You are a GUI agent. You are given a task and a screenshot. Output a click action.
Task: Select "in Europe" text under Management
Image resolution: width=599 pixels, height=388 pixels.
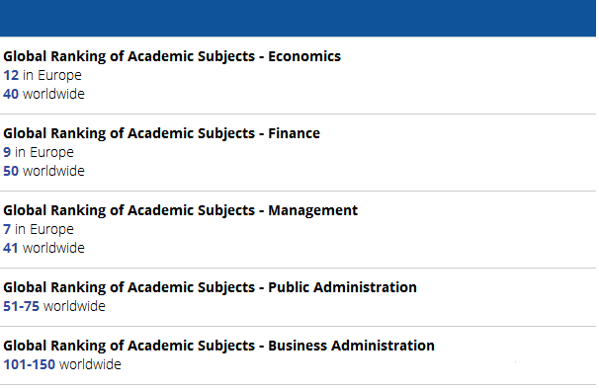[44, 229]
